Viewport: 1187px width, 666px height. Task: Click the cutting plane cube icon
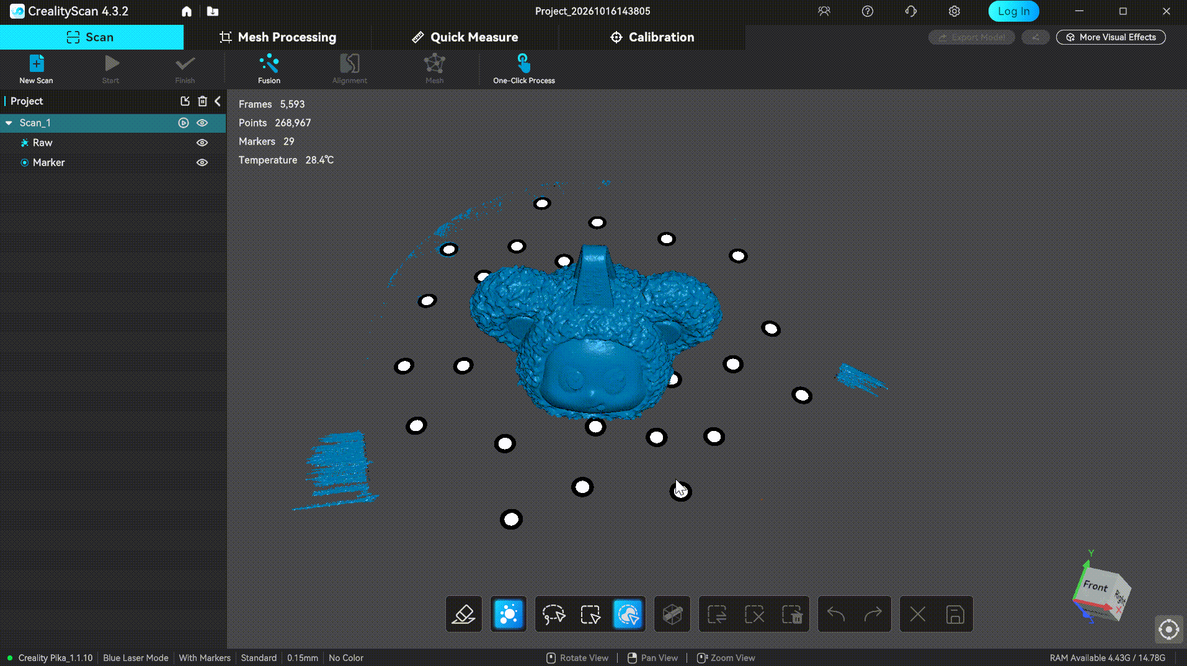coord(672,615)
